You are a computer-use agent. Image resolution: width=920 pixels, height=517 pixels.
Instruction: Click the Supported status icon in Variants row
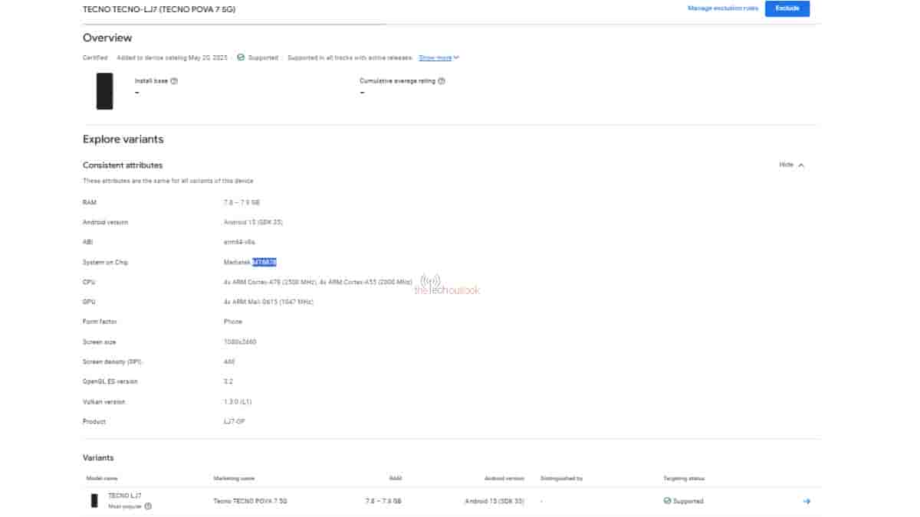(x=667, y=501)
